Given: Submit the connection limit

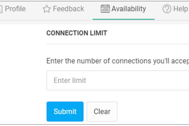Looking at the screenshot, I should (x=65, y=112).
